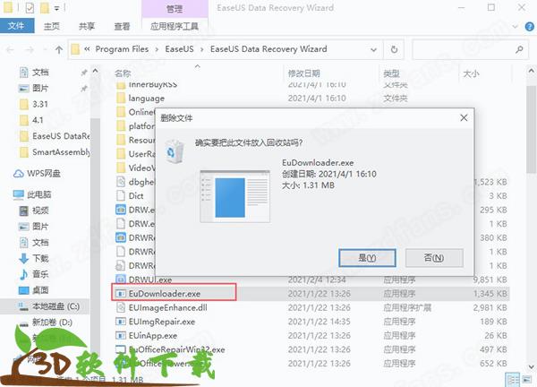
Task: Select the language folder
Action: 146,99
